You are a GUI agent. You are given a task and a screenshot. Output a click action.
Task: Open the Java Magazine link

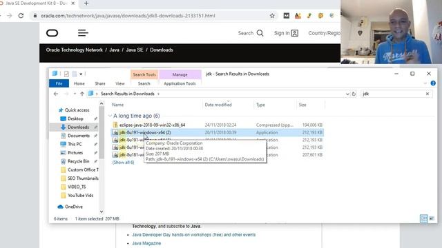point(146,243)
